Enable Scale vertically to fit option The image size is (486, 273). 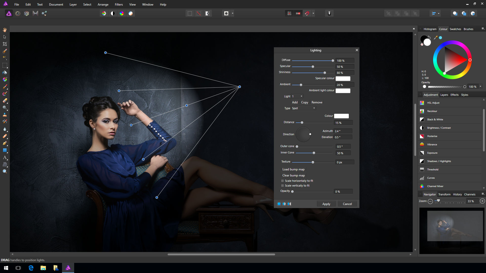click(283, 185)
